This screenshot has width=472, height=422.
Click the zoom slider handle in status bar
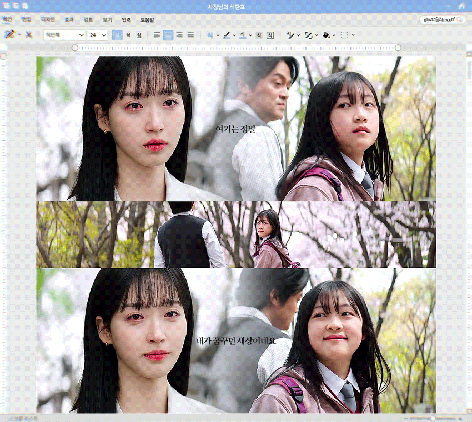tap(433, 418)
